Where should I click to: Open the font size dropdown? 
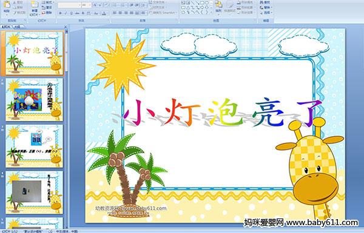(90, 5)
